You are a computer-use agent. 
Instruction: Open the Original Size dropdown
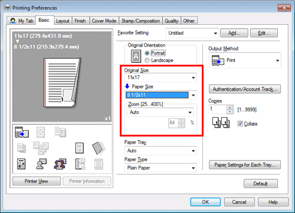tap(160, 78)
